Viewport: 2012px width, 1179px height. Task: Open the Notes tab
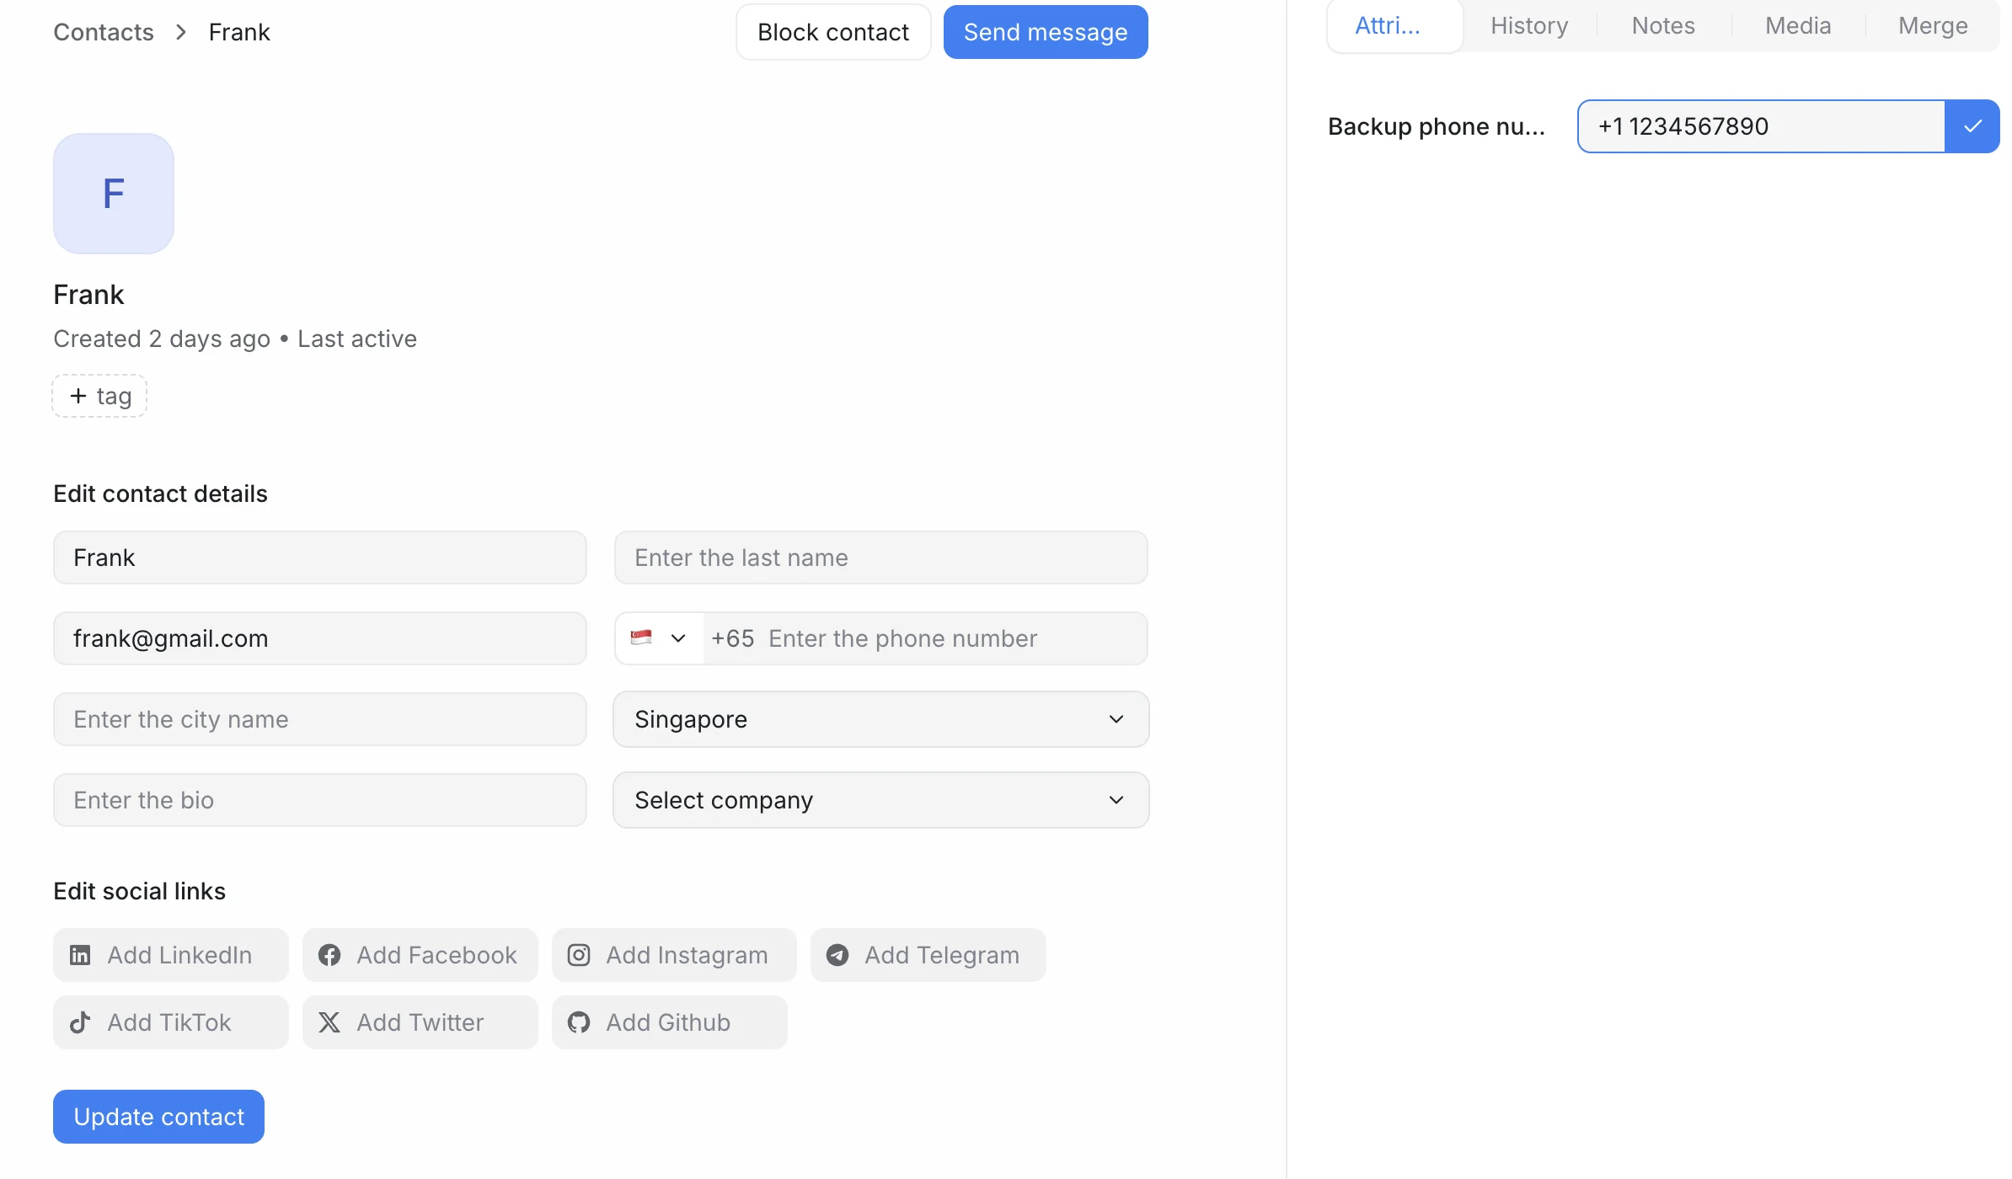pyautogui.click(x=1663, y=26)
